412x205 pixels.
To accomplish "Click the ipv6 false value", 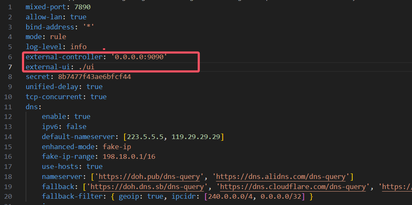I will [x=77, y=126].
